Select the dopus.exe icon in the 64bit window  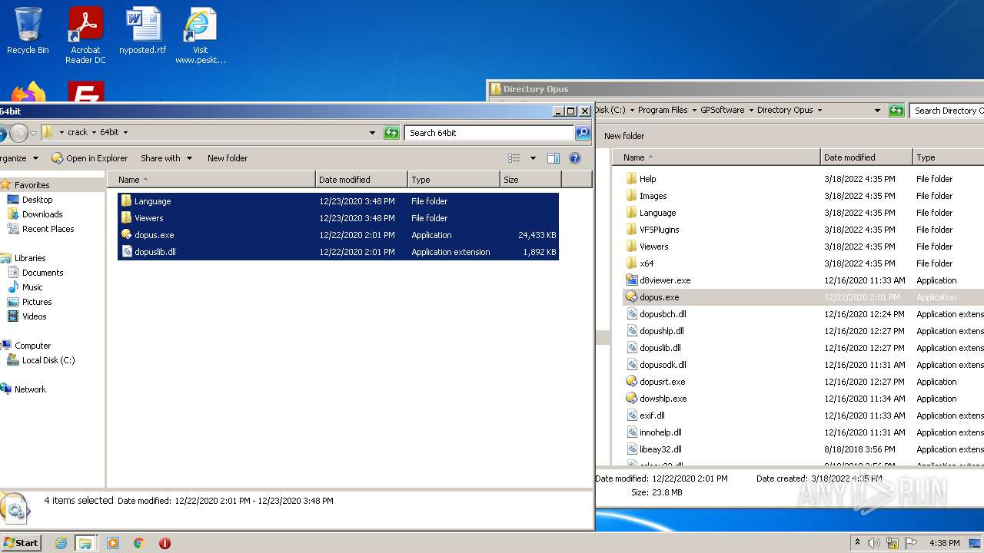pos(127,235)
